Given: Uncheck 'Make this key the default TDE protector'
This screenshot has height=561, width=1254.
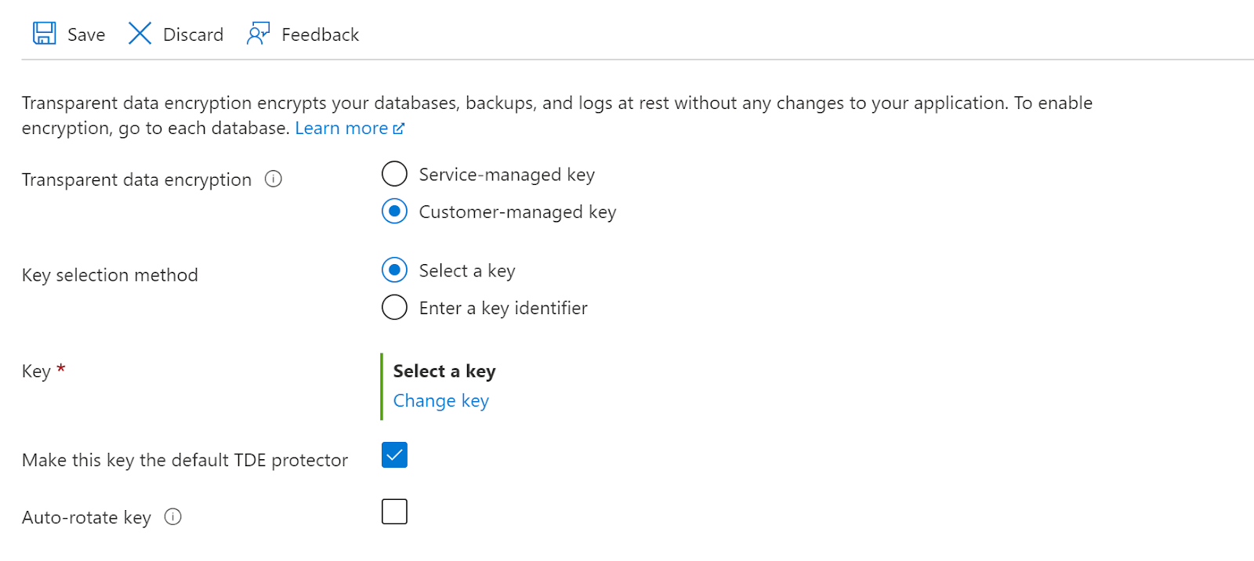Looking at the screenshot, I should pos(394,455).
